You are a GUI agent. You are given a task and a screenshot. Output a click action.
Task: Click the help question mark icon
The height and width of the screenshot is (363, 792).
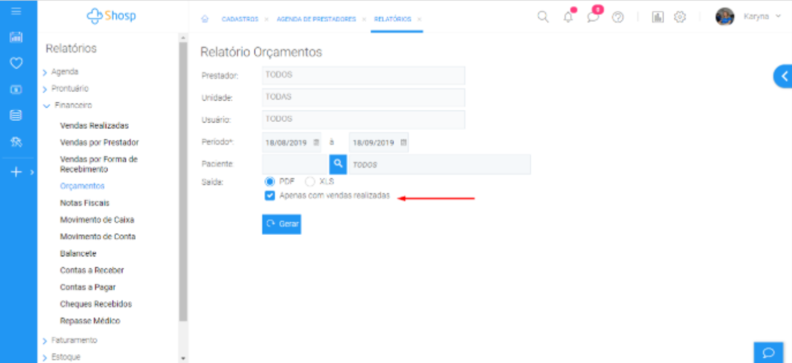click(617, 17)
